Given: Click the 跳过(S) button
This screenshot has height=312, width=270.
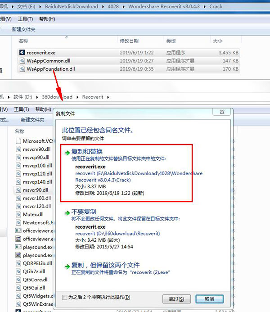Looking at the screenshot, I should 176,299.
